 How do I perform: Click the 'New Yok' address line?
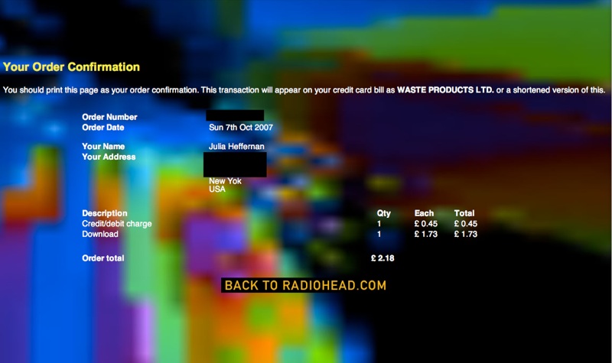point(225,181)
